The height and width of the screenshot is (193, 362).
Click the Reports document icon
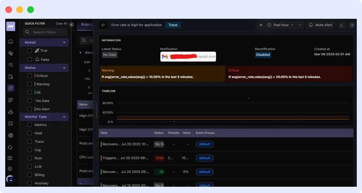point(10,76)
